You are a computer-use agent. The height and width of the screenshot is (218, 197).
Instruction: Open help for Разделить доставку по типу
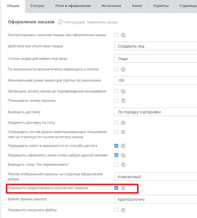(123, 122)
